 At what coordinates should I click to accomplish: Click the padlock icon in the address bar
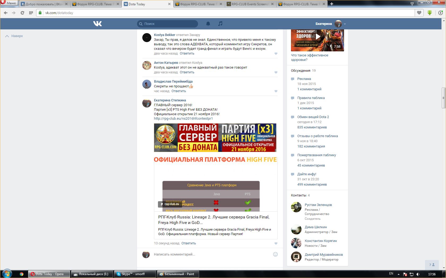(40, 13)
